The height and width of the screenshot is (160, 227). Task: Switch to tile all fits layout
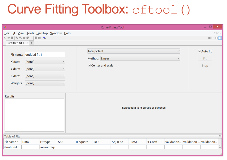[209, 38]
